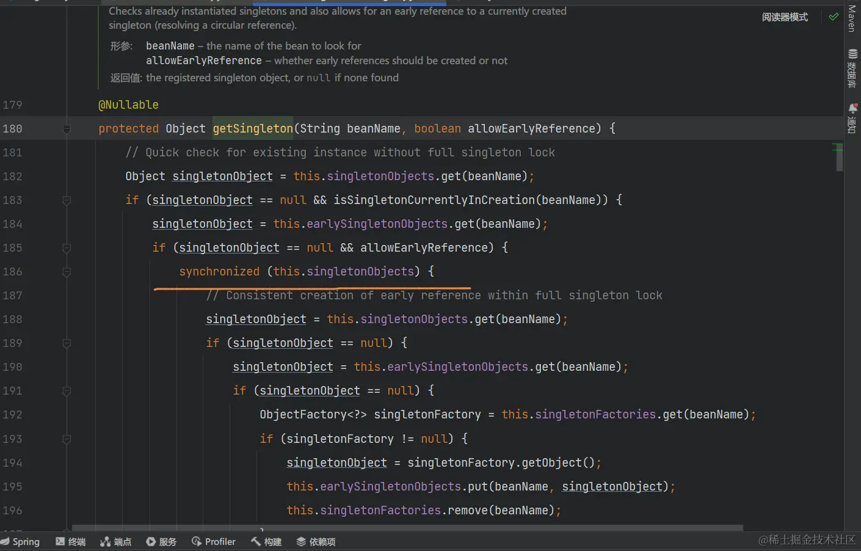Collapse the if block at line 191
Viewport: 861px width, 551px height.
click(67, 391)
